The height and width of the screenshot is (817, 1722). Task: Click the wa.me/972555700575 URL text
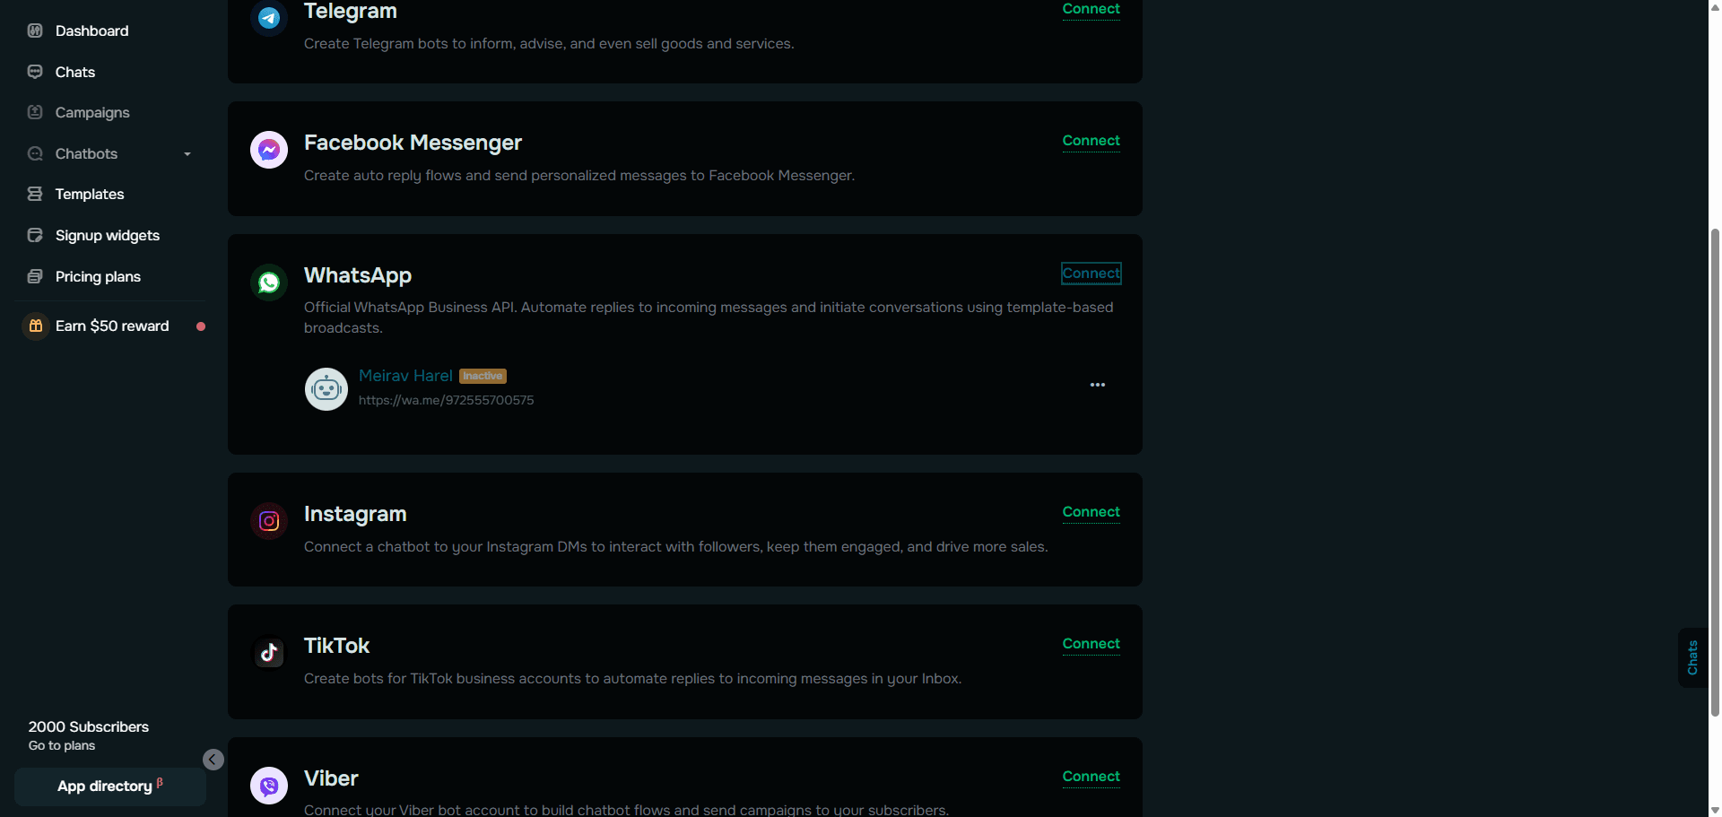coord(447,400)
